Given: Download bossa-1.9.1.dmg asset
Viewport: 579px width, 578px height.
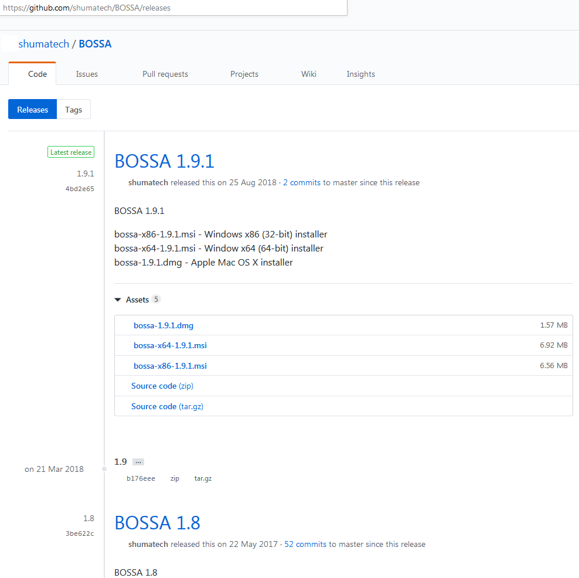Looking at the screenshot, I should click(x=164, y=325).
